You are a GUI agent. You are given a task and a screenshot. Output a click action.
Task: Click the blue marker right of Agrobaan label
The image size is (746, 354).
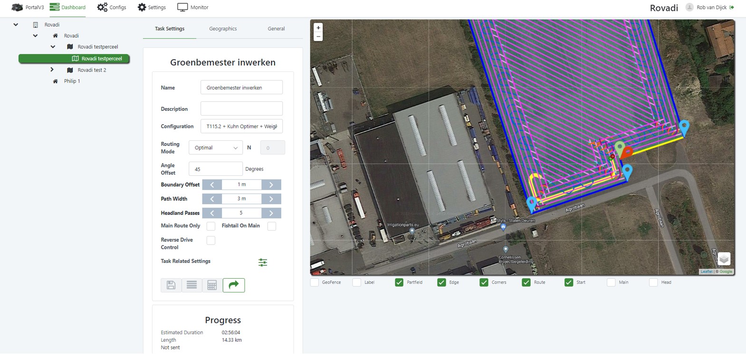tap(627, 172)
